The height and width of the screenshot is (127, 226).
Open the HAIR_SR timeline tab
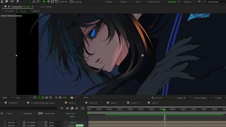(x=93, y=103)
